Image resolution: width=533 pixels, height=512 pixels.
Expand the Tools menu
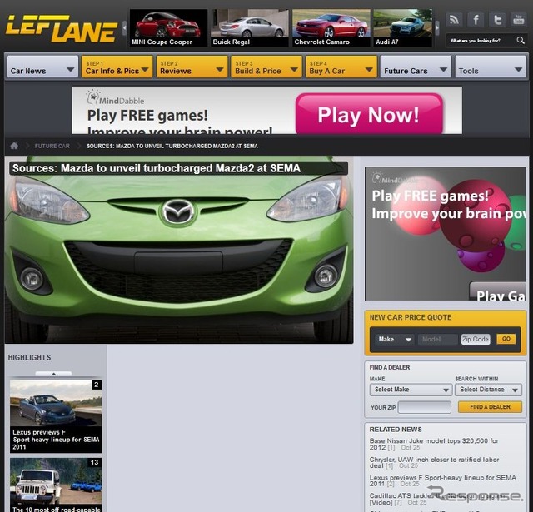(x=491, y=67)
